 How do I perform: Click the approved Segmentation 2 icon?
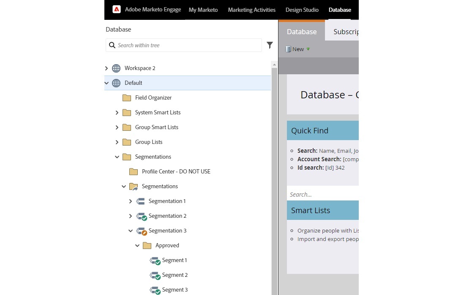coord(142,216)
